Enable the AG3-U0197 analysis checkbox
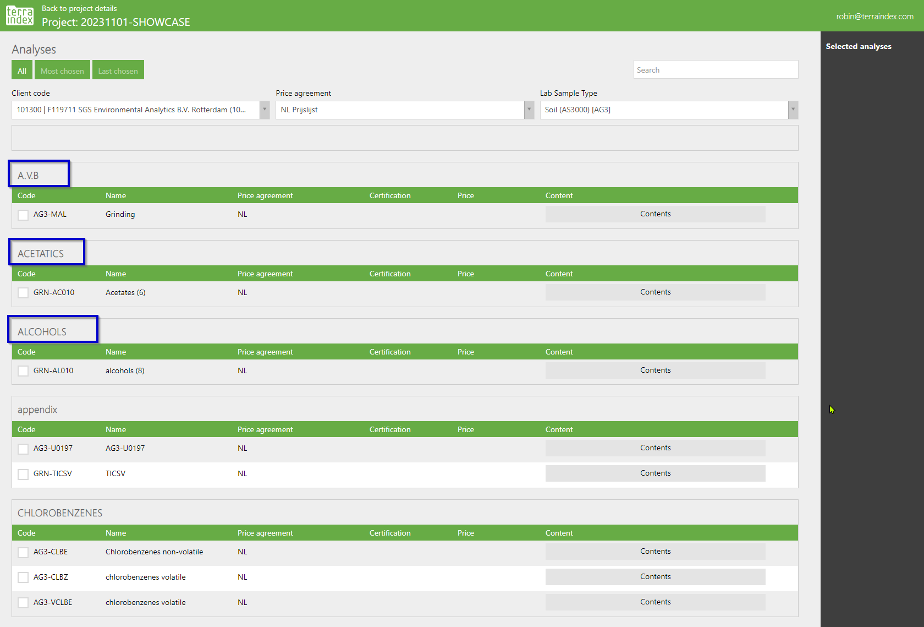Viewport: 924px width, 627px height. click(x=23, y=449)
